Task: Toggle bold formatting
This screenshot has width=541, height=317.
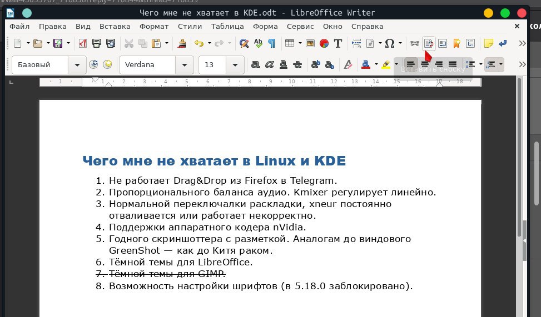Action: (x=256, y=64)
